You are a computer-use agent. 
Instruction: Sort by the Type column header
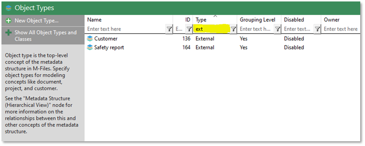pos(201,20)
